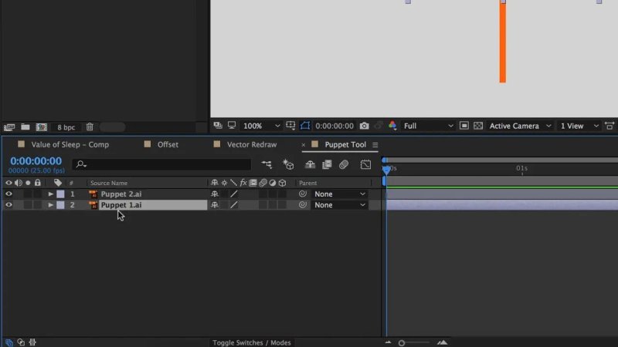Viewport: 618px width, 347px height.
Task: Click the Lock column header icon
Action: coord(37,182)
